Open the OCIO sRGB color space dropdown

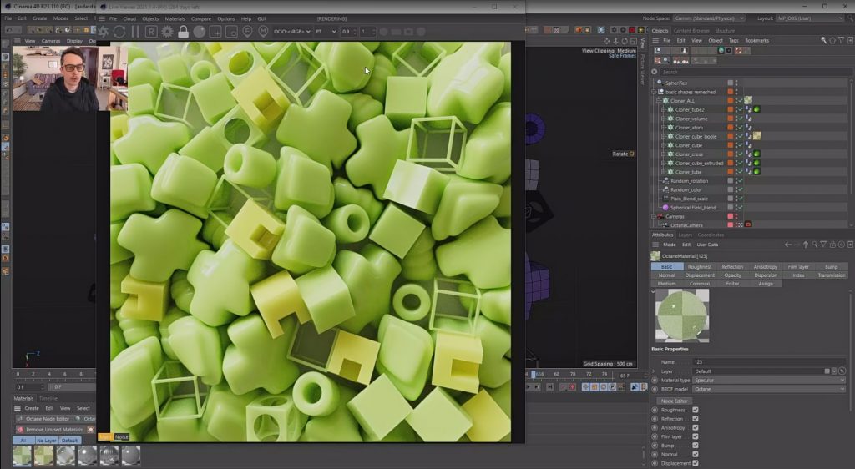click(291, 32)
